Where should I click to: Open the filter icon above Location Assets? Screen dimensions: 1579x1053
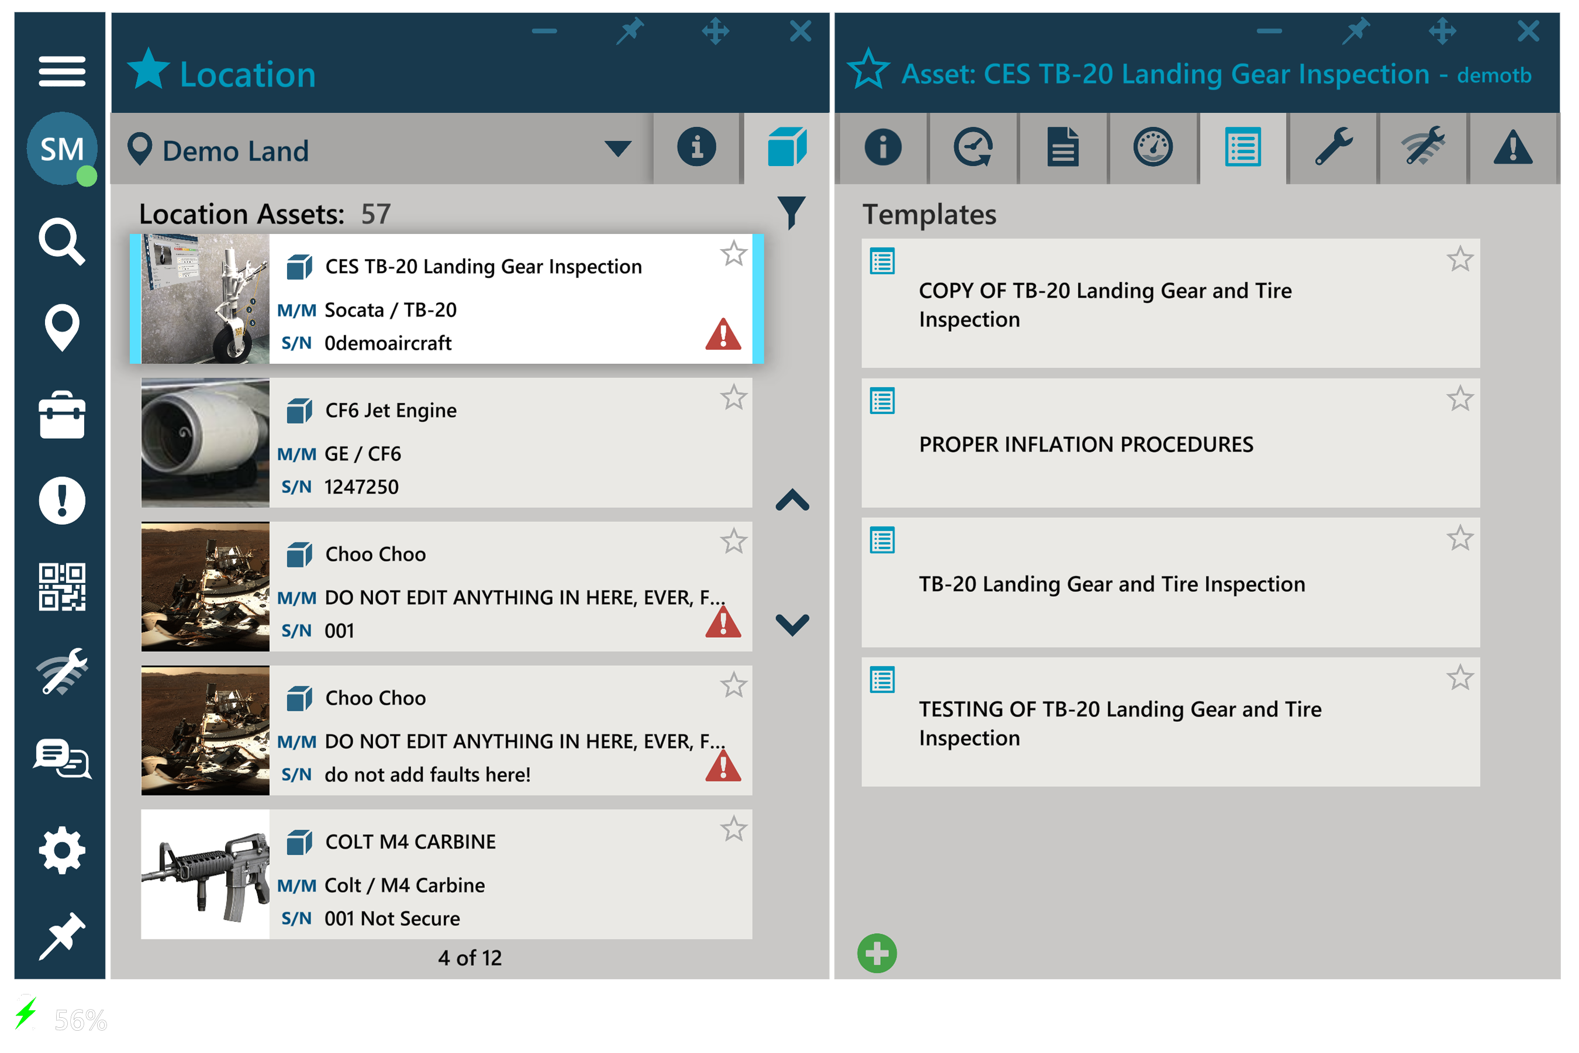pyautogui.click(x=792, y=214)
